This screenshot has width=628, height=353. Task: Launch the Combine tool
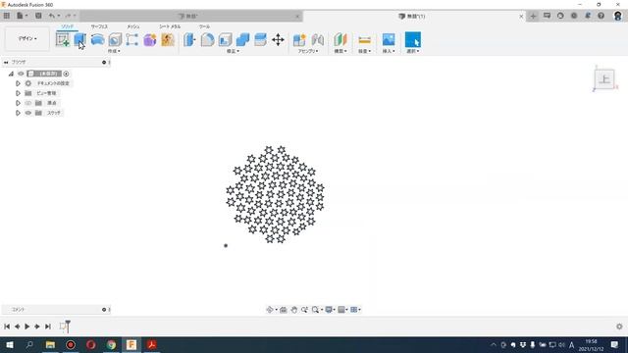point(242,39)
